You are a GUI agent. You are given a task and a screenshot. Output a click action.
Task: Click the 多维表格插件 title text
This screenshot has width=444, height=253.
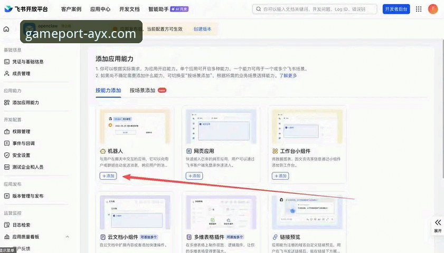pyautogui.click(x=209, y=237)
